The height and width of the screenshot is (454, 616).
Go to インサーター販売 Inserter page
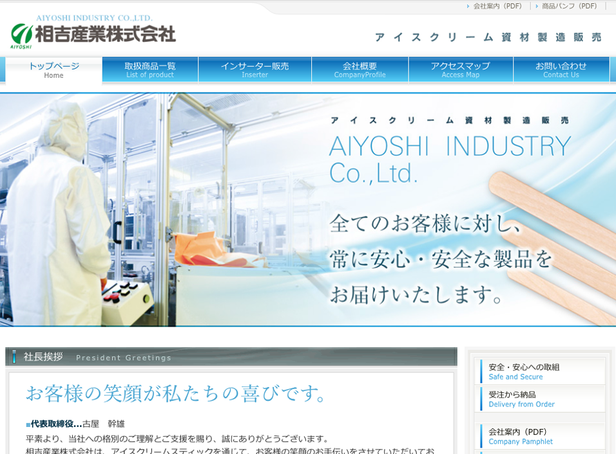tap(255, 70)
